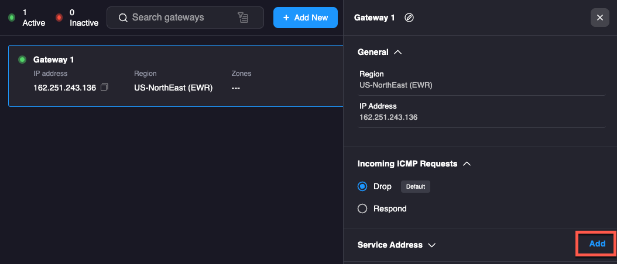Click the Default badge beside Drop
Viewport: 617px width, 264px height.
pos(416,187)
